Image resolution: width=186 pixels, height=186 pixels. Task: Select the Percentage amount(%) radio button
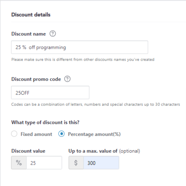tap(62, 134)
